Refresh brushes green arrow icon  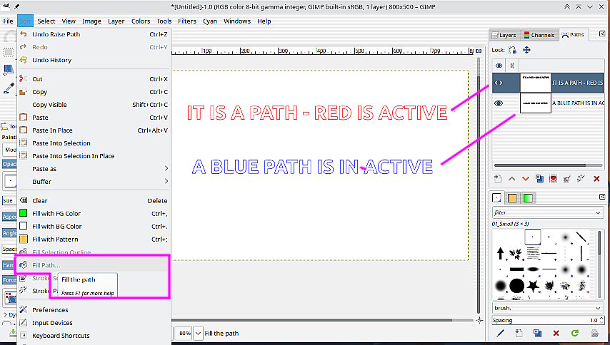(574, 333)
